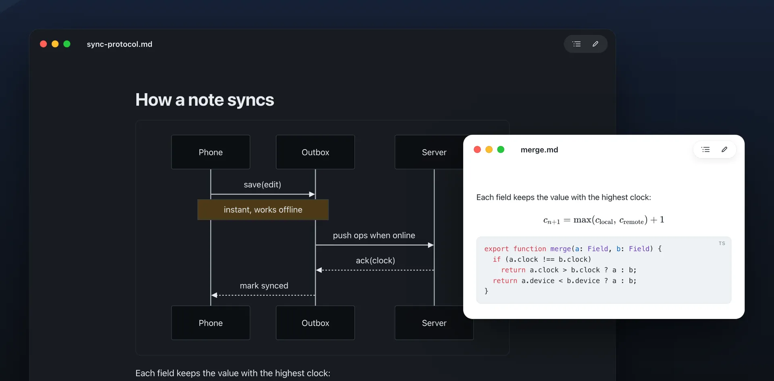Select the top Phone box in diagram
The height and width of the screenshot is (381, 774).
pyautogui.click(x=210, y=152)
